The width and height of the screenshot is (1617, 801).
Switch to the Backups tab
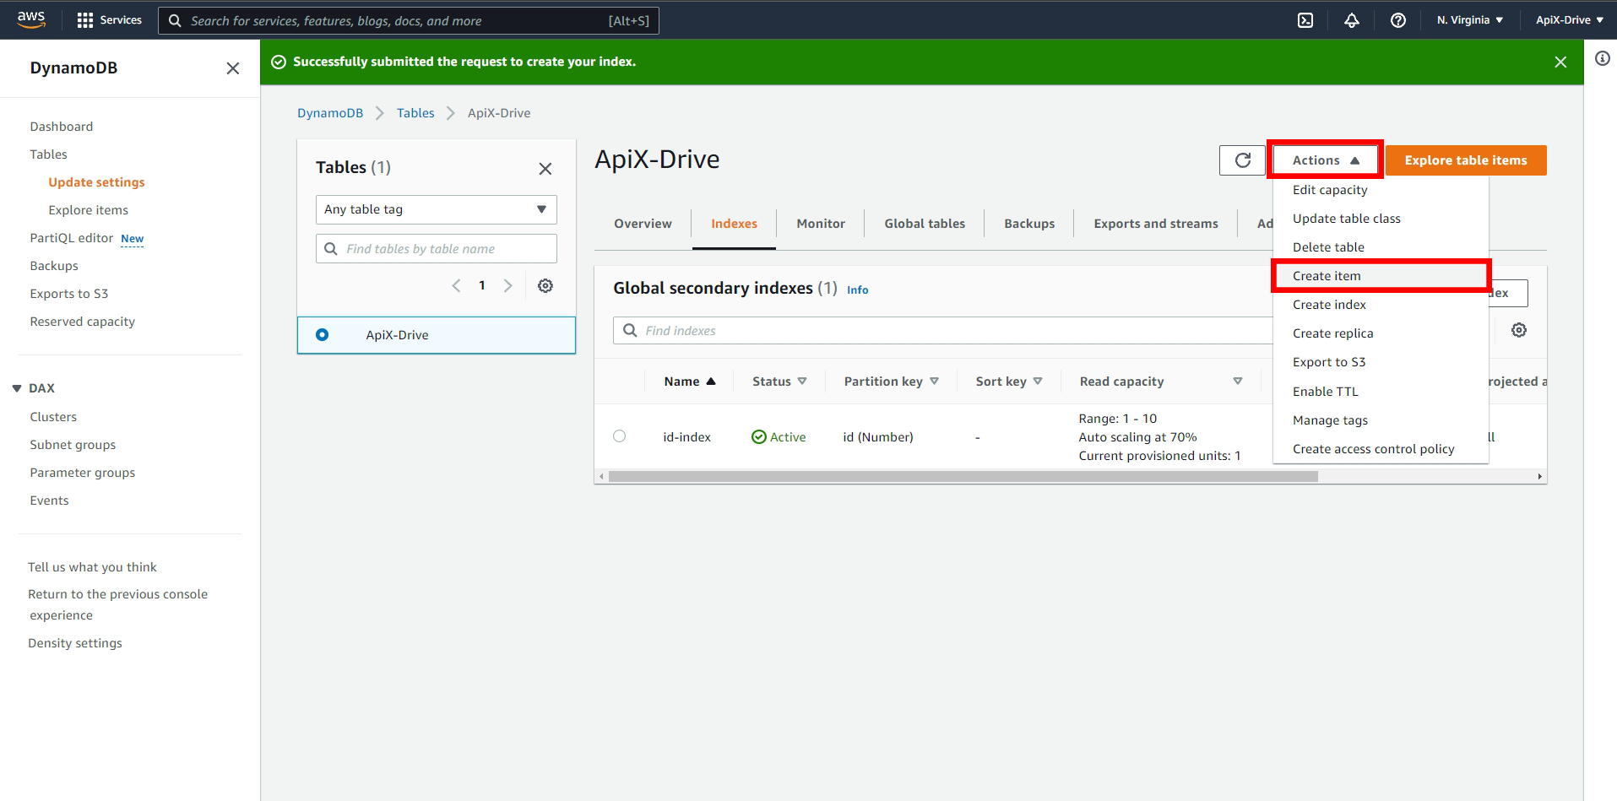point(1029,224)
